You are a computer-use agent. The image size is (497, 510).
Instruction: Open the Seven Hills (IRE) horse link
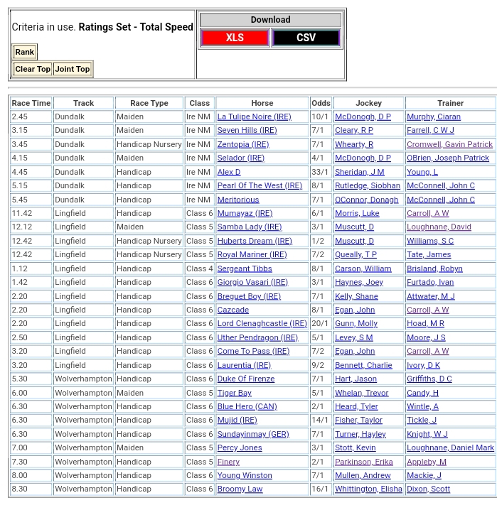[247, 131]
